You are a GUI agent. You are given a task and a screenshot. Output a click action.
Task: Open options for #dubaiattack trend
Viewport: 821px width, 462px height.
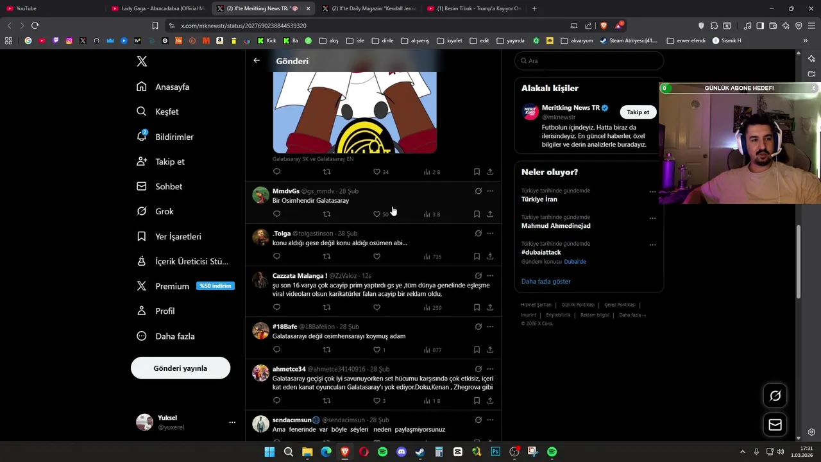tap(652, 244)
